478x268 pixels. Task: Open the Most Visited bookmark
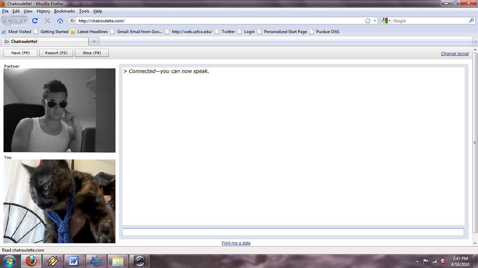click(x=16, y=32)
